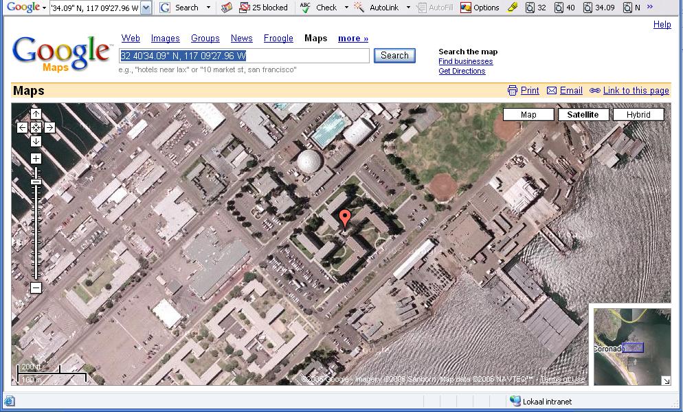Screen dimensions: 683x412
Task: Pan the map south with down arrow
Action: point(36,141)
